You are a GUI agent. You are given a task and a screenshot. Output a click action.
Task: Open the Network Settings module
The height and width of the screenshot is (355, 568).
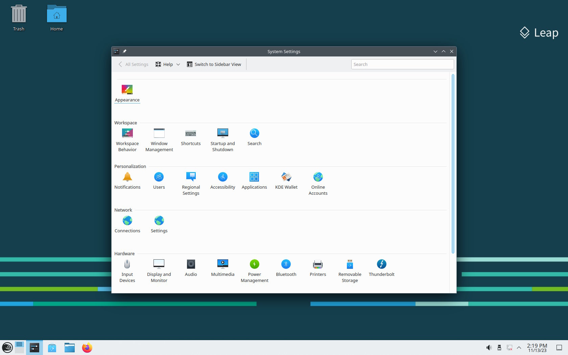159,224
